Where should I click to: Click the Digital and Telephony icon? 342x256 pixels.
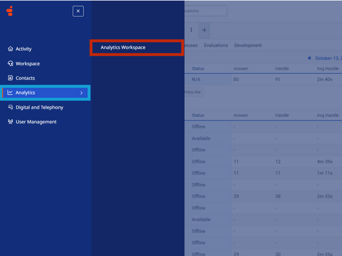(x=10, y=107)
